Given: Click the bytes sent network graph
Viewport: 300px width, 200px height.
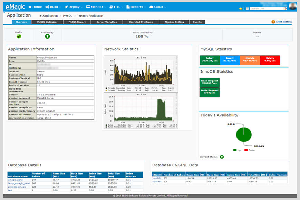Looking at the screenshot, I should [141, 111].
